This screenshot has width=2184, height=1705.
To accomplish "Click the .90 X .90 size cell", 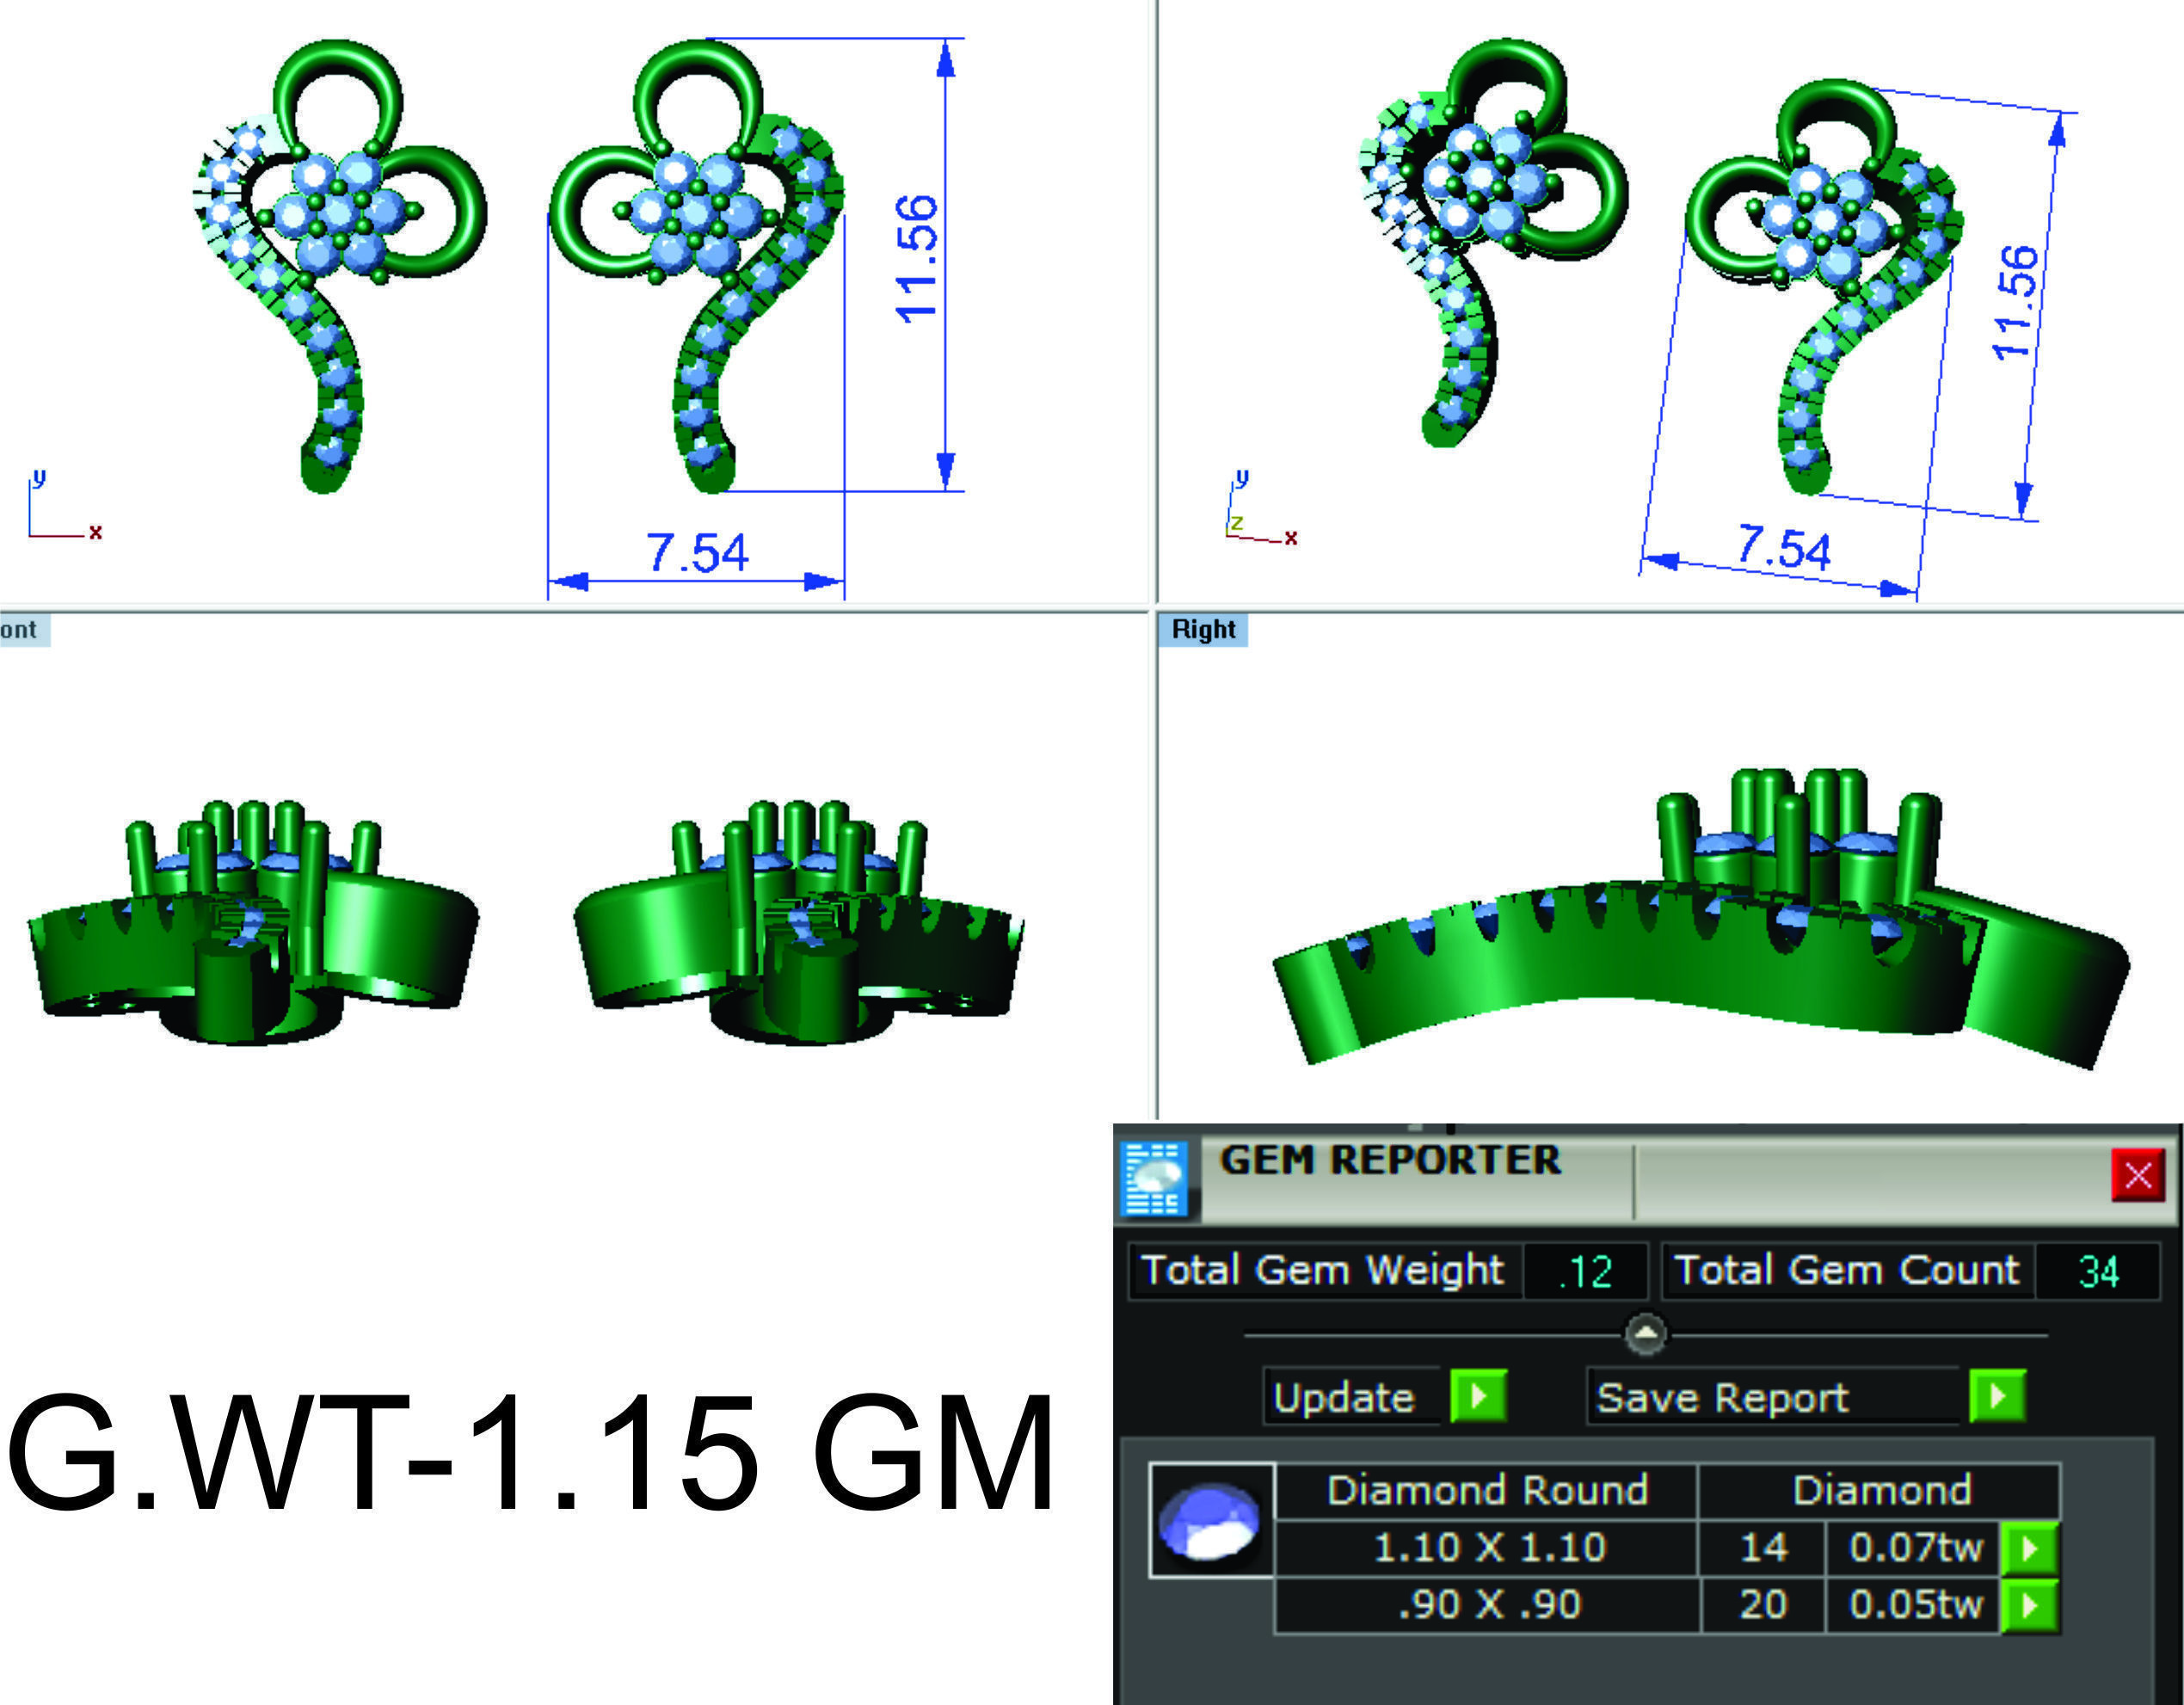I will pyautogui.click(x=1488, y=1605).
